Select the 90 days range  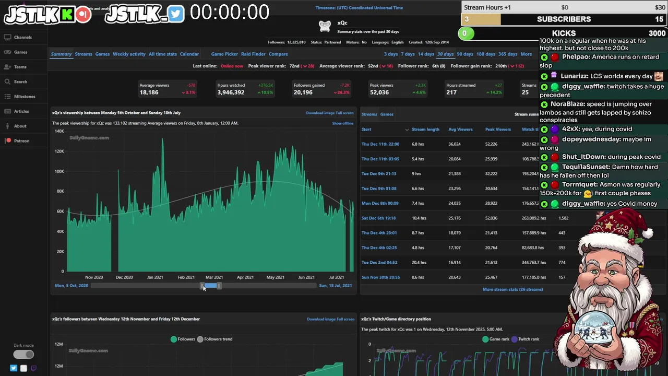[465, 54]
